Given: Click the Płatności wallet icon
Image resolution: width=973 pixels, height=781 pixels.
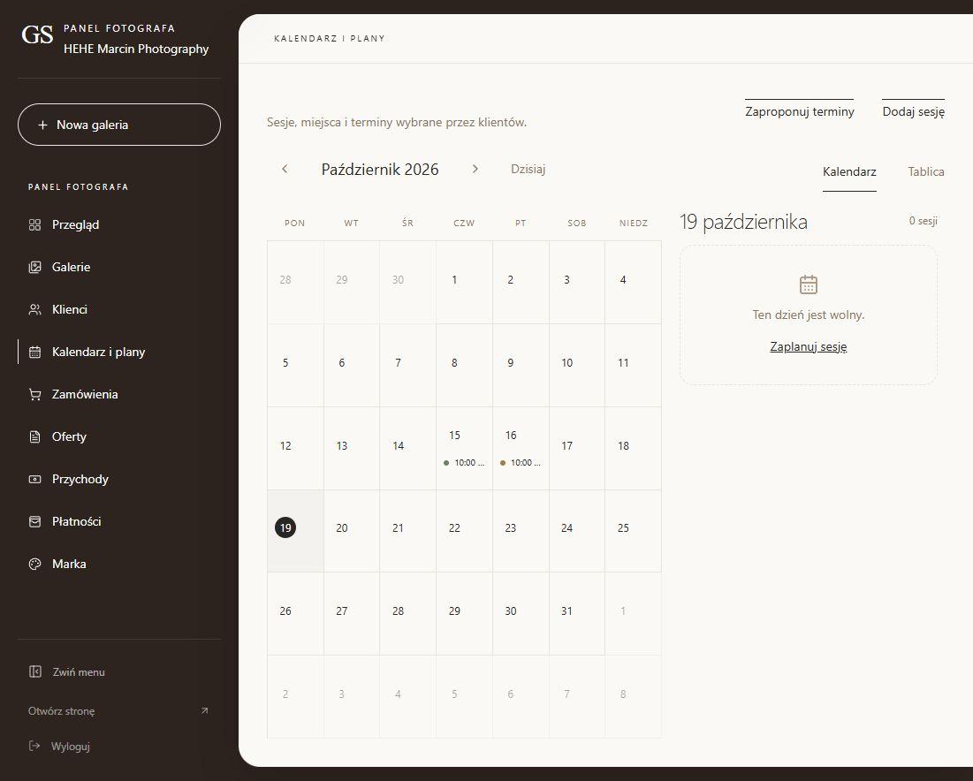Looking at the screenshot, I should click(x=34, y=522).
